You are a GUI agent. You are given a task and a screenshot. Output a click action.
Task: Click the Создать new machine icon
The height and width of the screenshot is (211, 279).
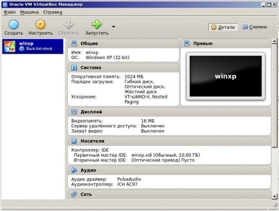tap(14, 24)
